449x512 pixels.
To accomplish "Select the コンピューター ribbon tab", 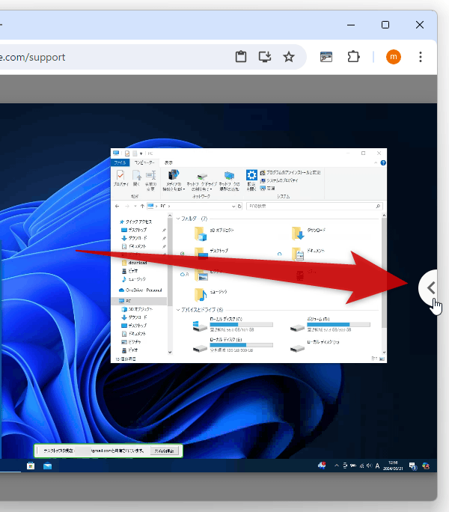I will point(144,162).
